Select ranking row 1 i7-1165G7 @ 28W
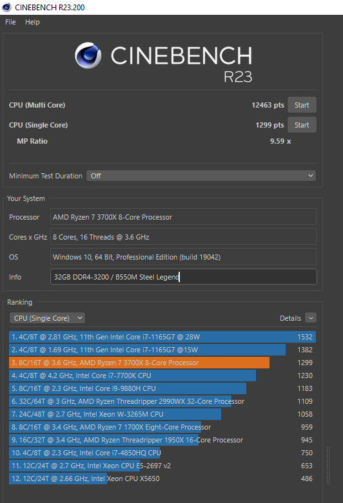Viewport: 343px width, 503px height. click(162, 337)
